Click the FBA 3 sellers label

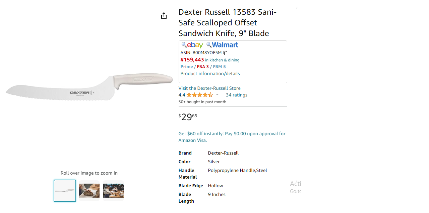click(x=203, y=67)
